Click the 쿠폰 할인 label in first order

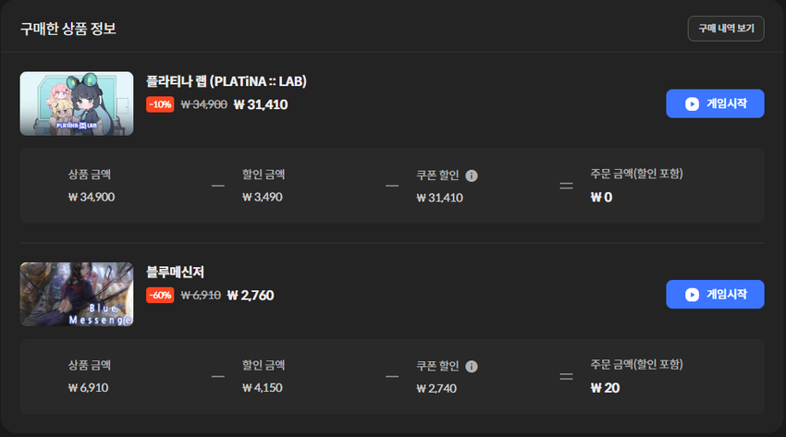[437, 176]
